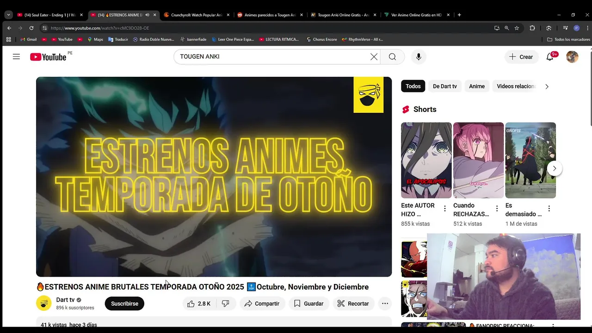
Task: Click the browser address bar URL
Action: (99, 28)
